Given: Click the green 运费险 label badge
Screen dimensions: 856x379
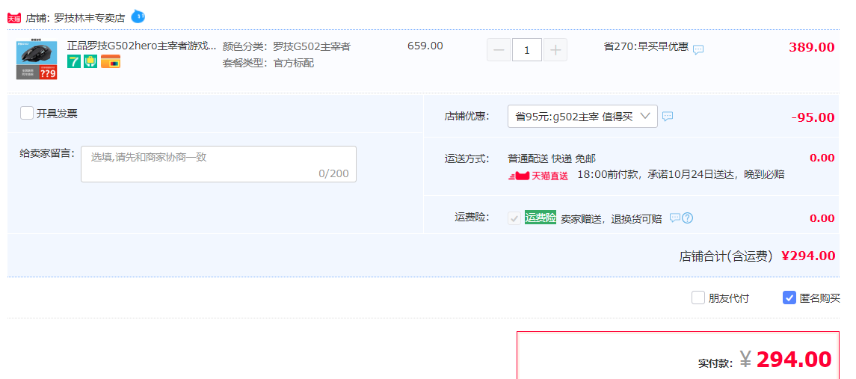Looking at the screenshot, I should tap(541, 218).
